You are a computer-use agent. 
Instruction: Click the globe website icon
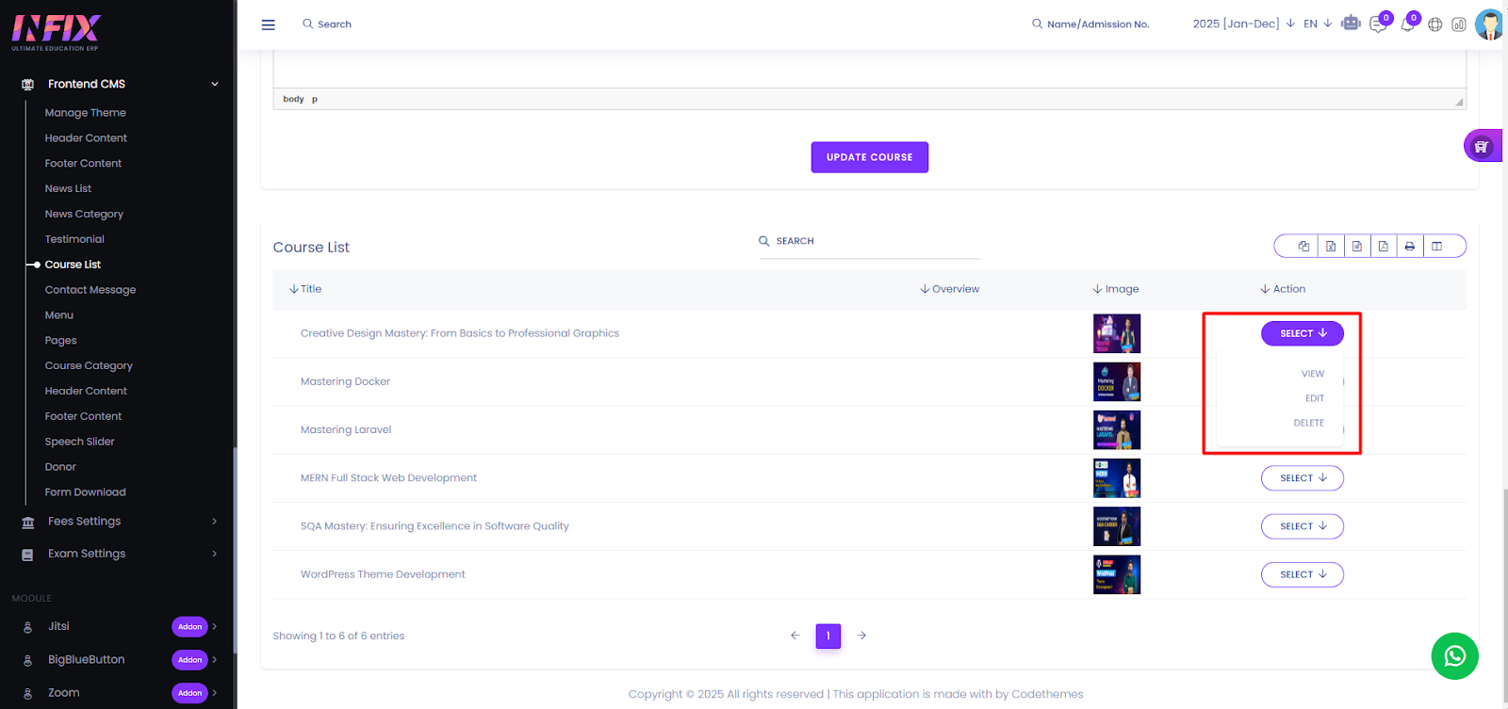pos(1434,24)
